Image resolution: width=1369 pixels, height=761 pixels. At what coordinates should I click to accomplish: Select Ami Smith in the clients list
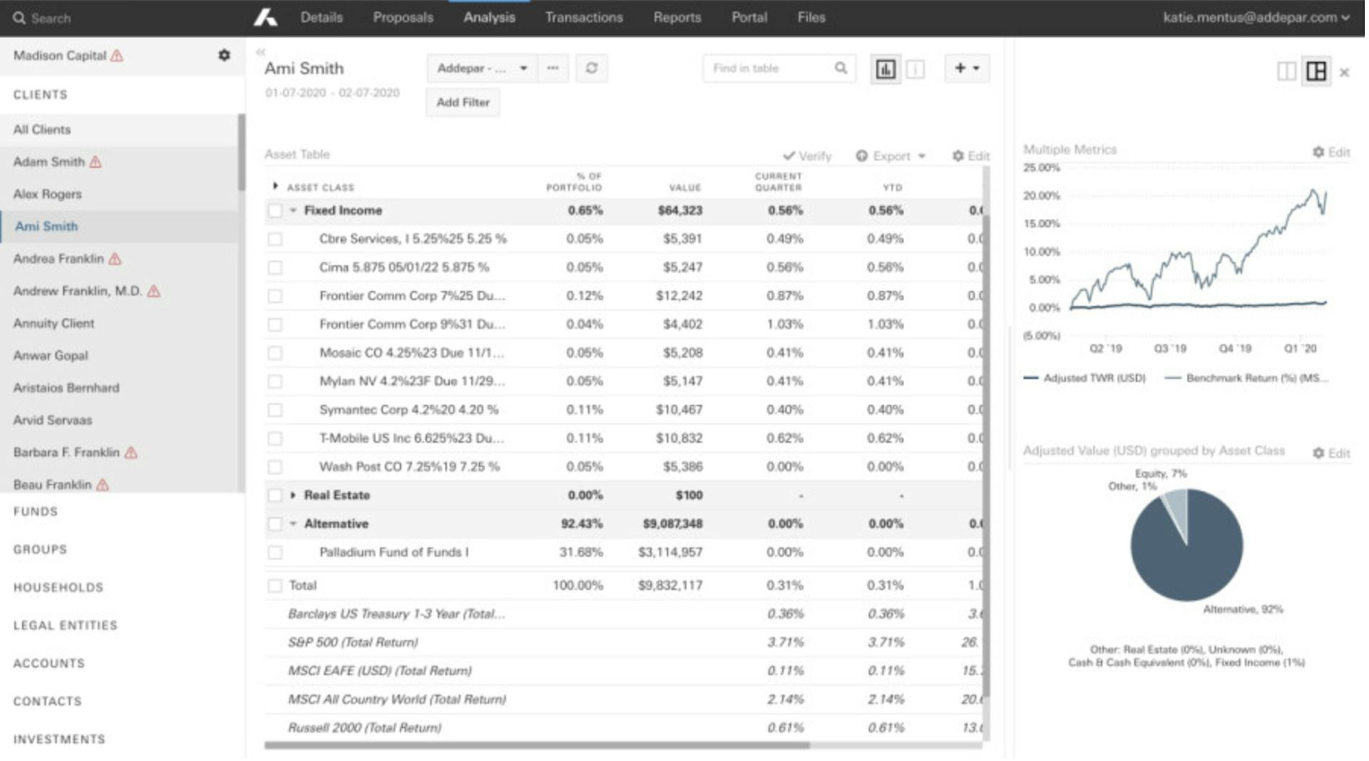click(x=46, y=226)
